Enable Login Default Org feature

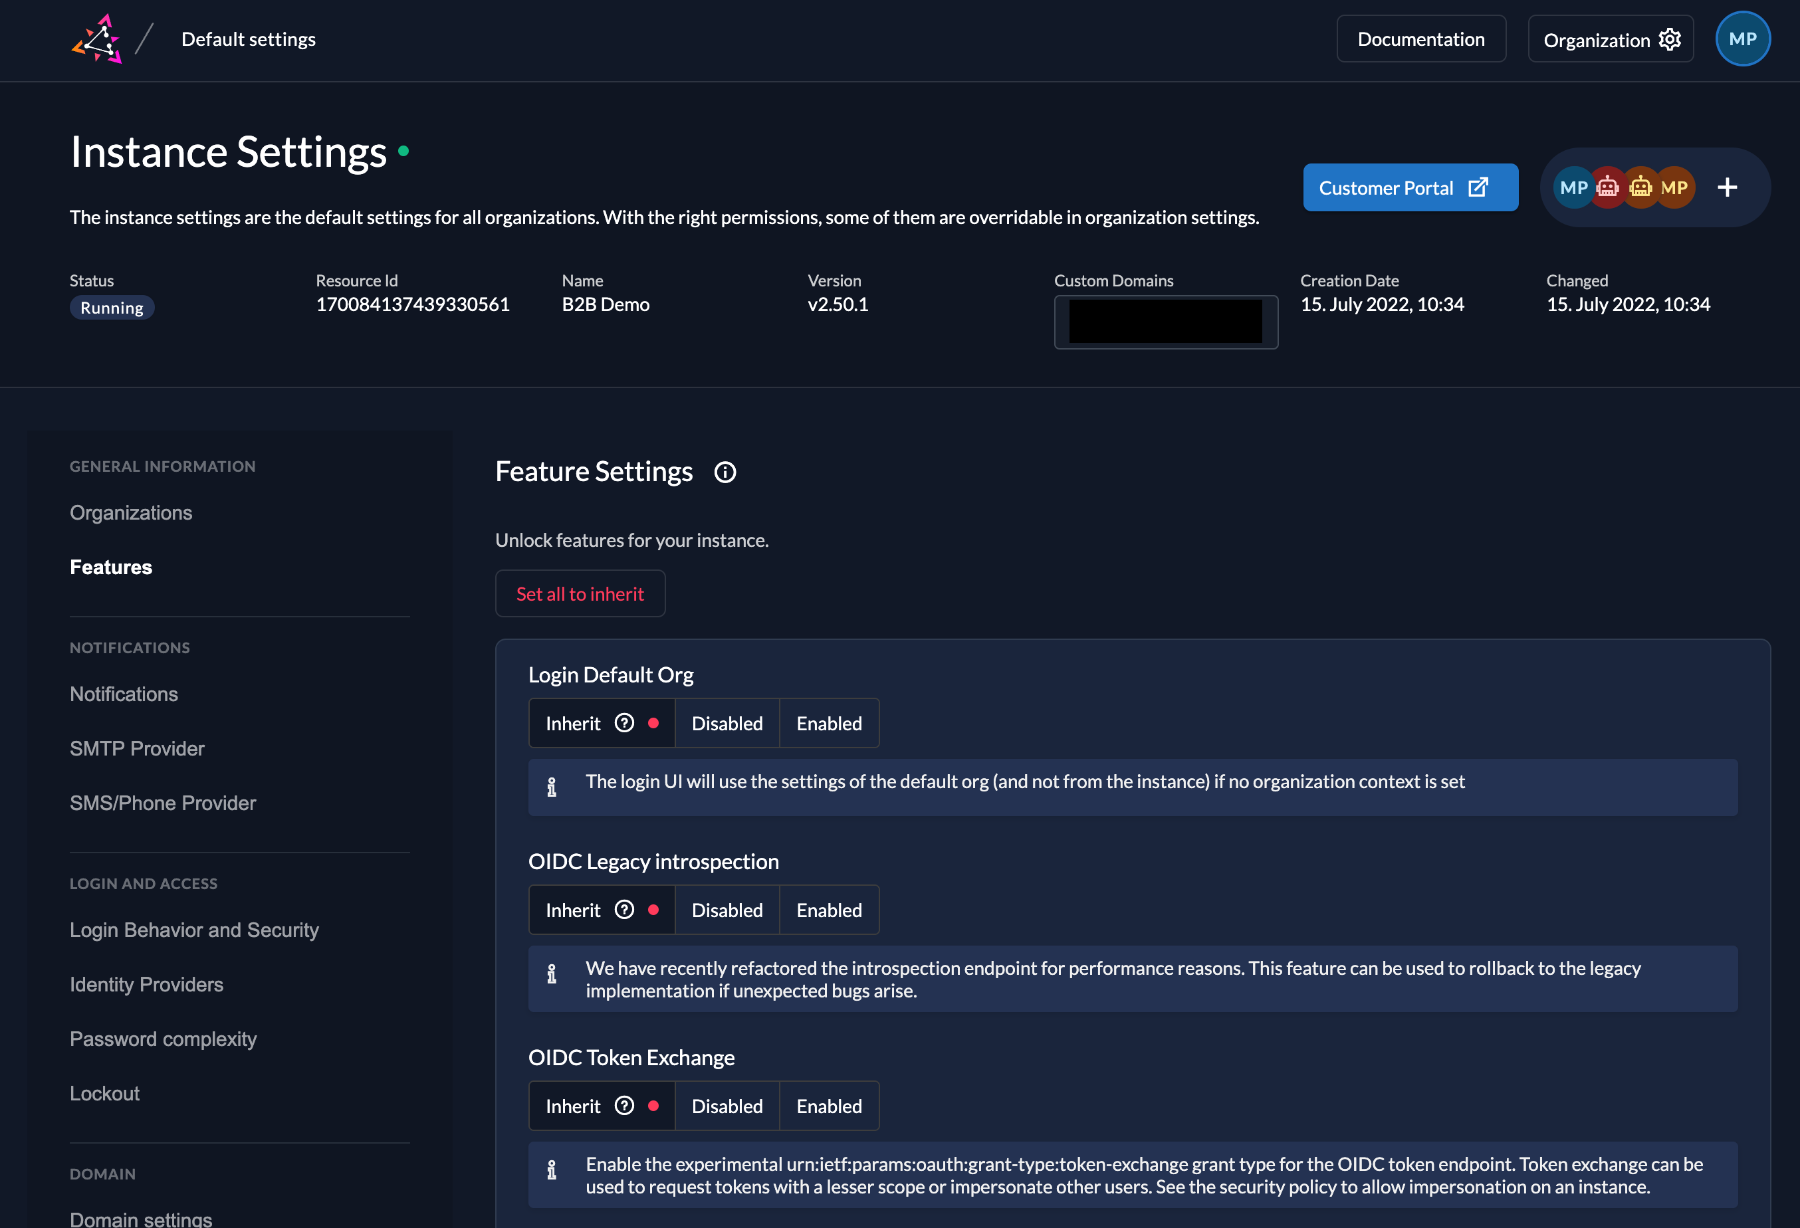(828, 723)
